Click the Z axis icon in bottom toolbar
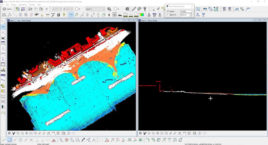Screen dimensions: 268x145 (x=124, y=140)
